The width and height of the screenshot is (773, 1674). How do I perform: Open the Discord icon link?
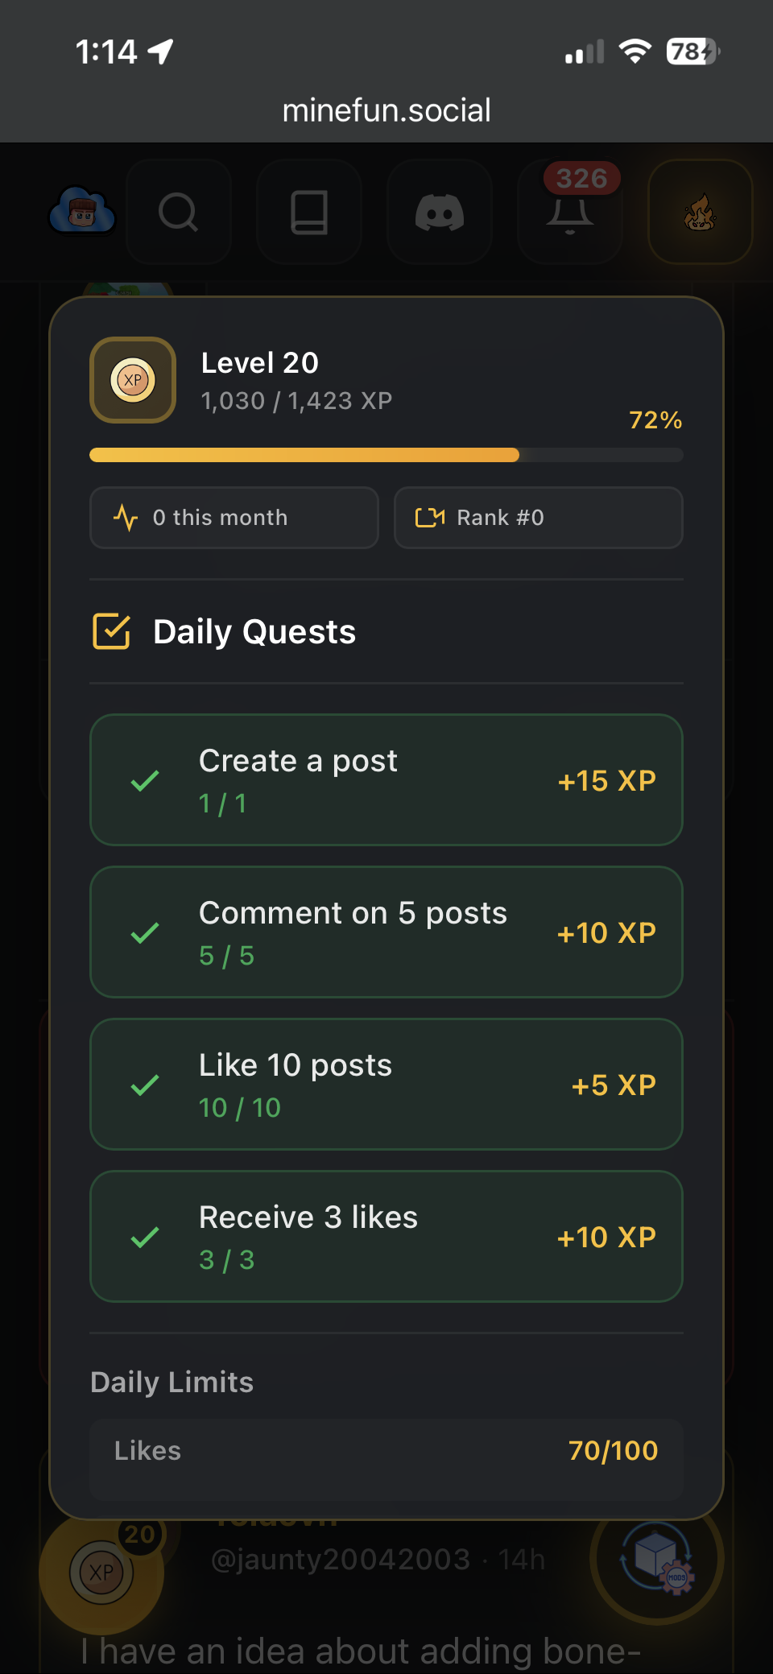[440, 212]
